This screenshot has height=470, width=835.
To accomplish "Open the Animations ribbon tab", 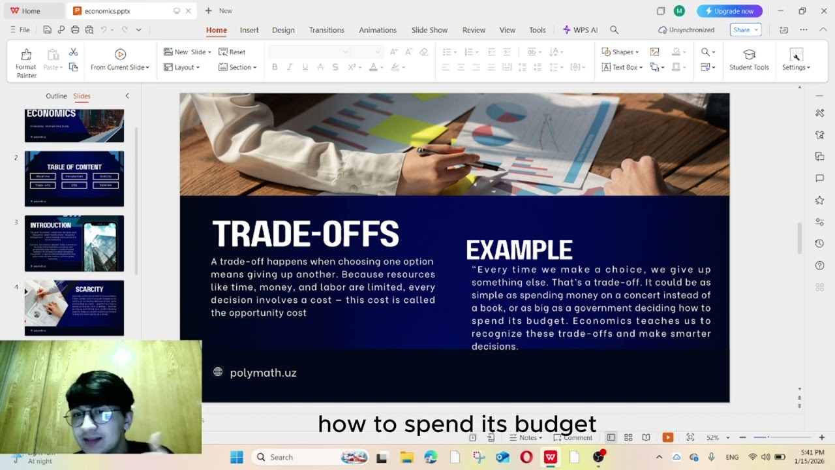I will [x=378, y=30].
